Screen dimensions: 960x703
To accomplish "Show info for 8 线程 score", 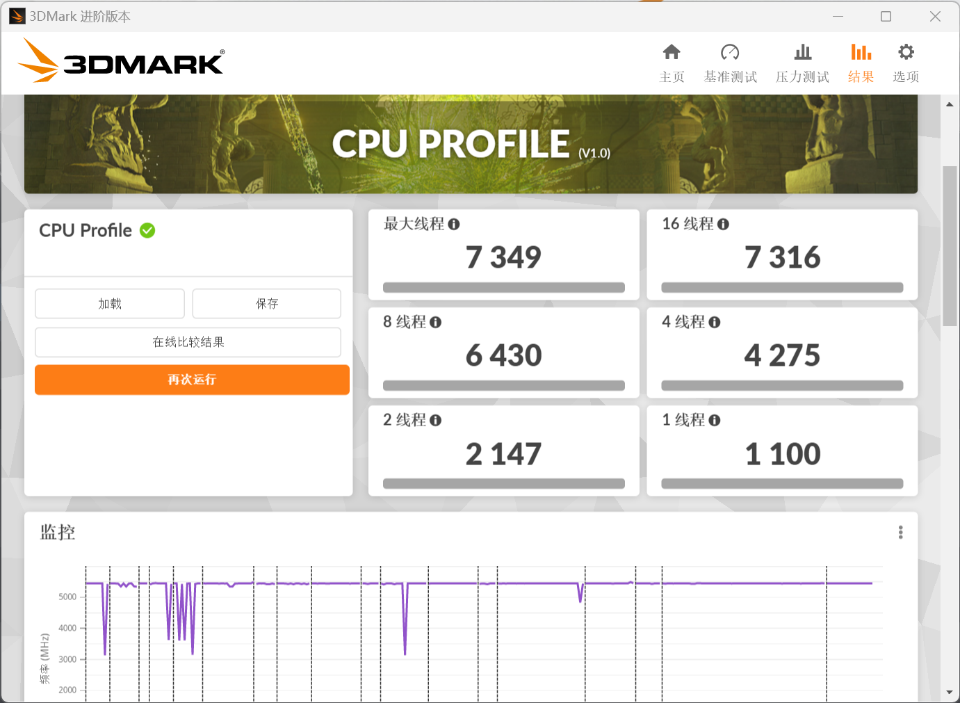I will 436,322.
